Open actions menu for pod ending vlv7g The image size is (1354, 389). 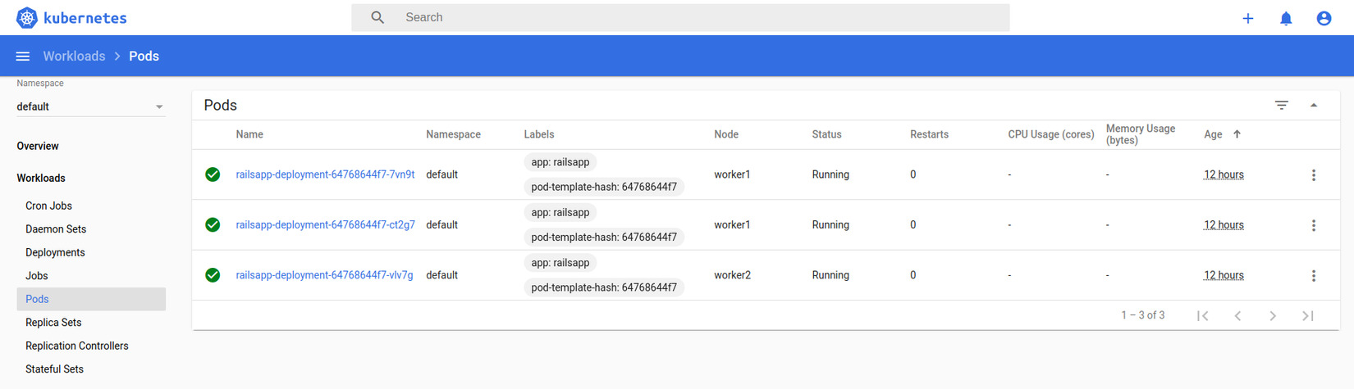click(x=1313, y=275)
